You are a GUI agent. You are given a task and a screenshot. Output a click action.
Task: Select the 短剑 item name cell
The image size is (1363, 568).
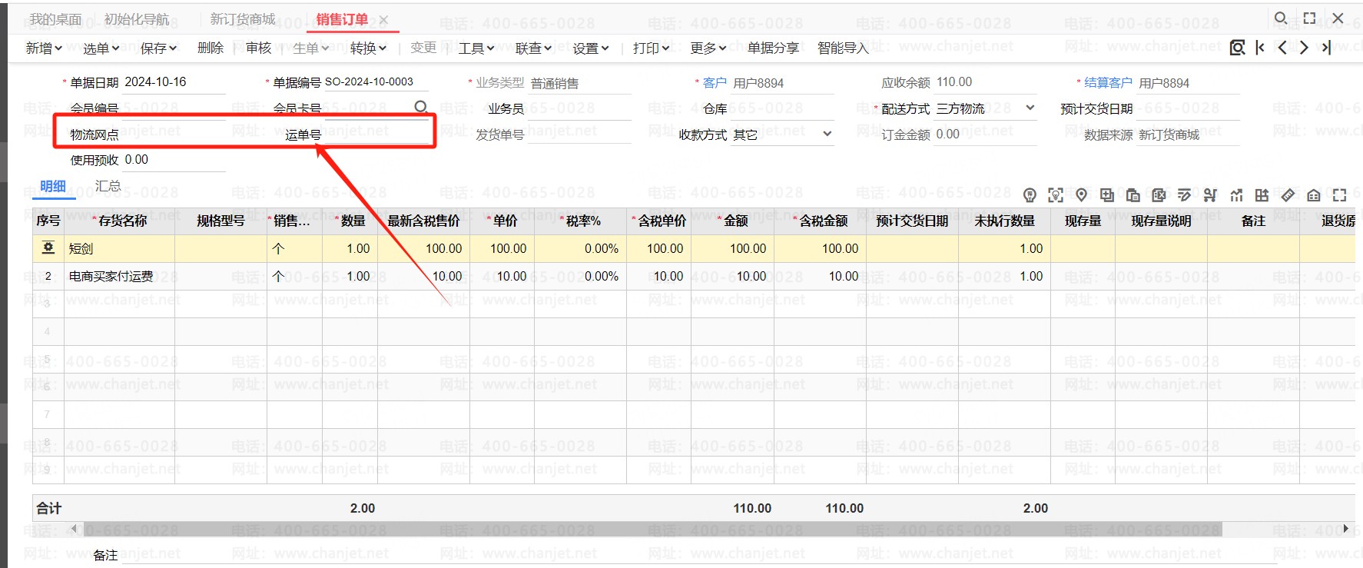point(119,248)
